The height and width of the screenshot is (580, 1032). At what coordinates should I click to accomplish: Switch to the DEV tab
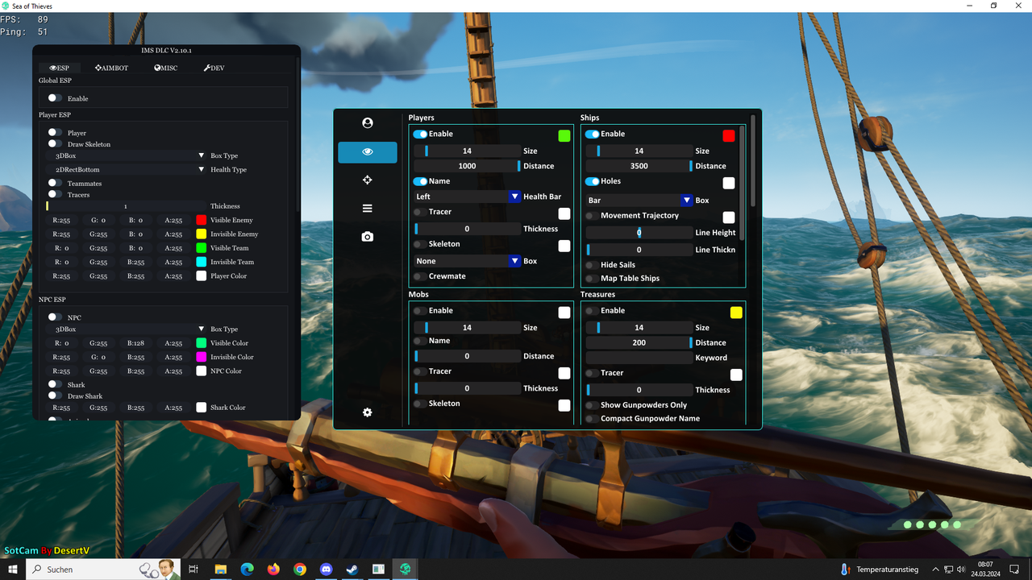coord(214,68)
